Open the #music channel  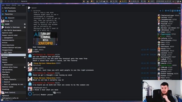5,62
